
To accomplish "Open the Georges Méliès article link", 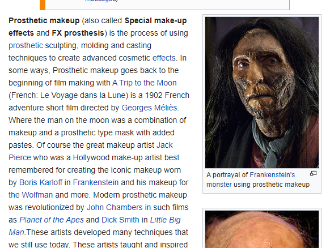I will tap(149, 108).
